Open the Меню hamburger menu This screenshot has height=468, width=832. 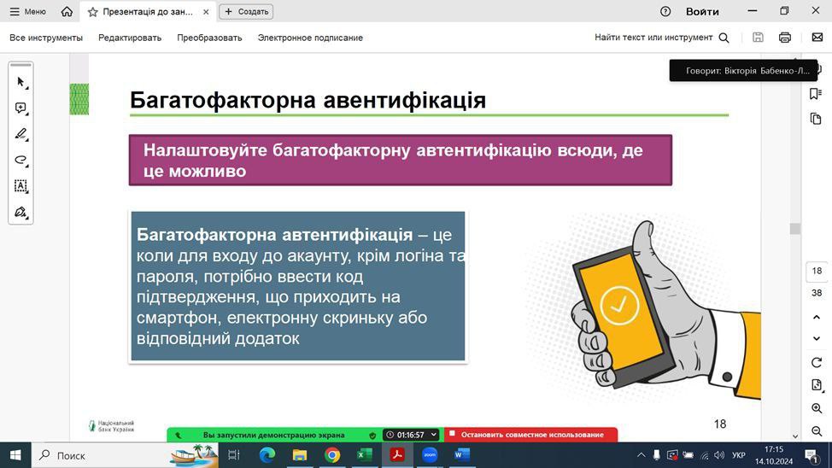[x=27, y=12]
